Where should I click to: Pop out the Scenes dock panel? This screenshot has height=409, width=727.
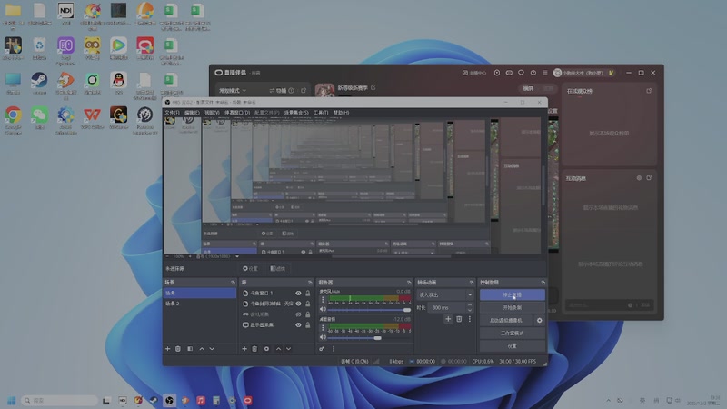coord(233,283)
